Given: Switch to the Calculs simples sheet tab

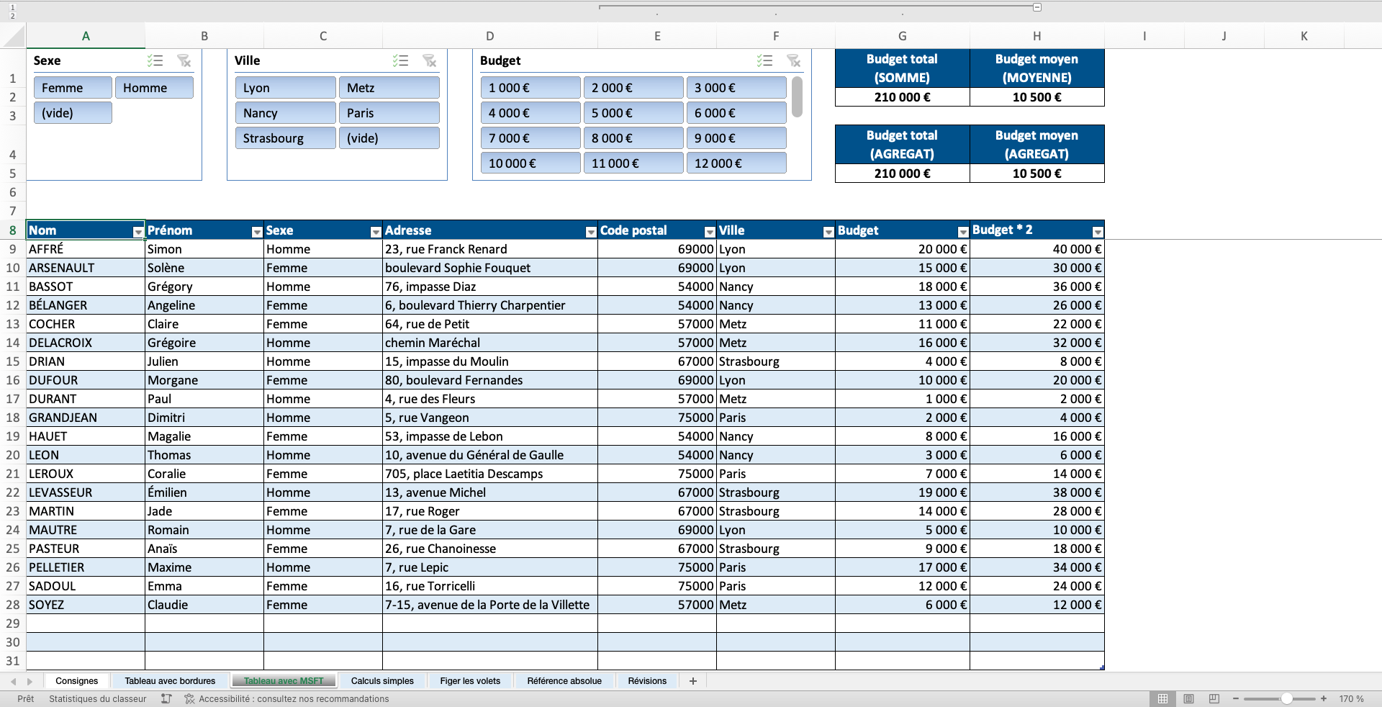Looking at the screenshot, I should point(382,681).
